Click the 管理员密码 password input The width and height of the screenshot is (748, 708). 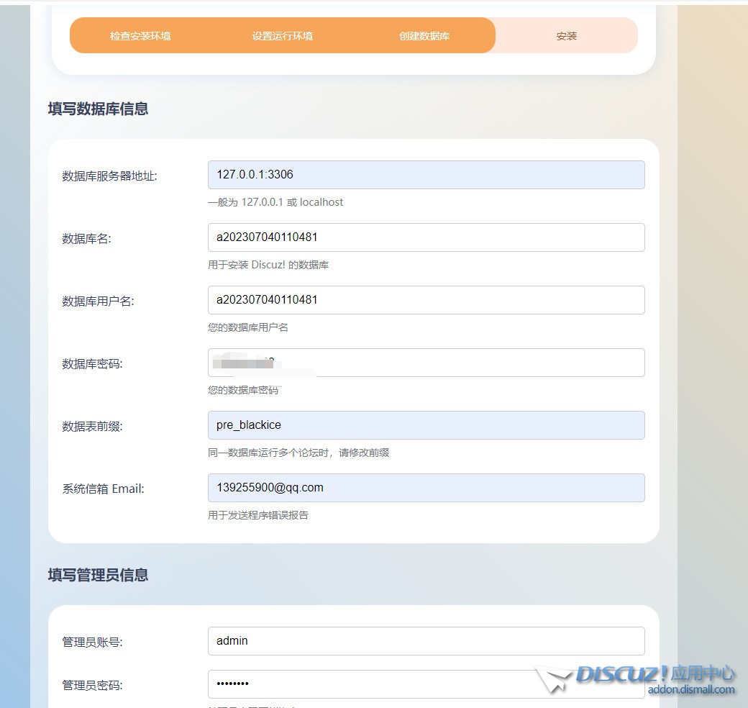point(426,684)
